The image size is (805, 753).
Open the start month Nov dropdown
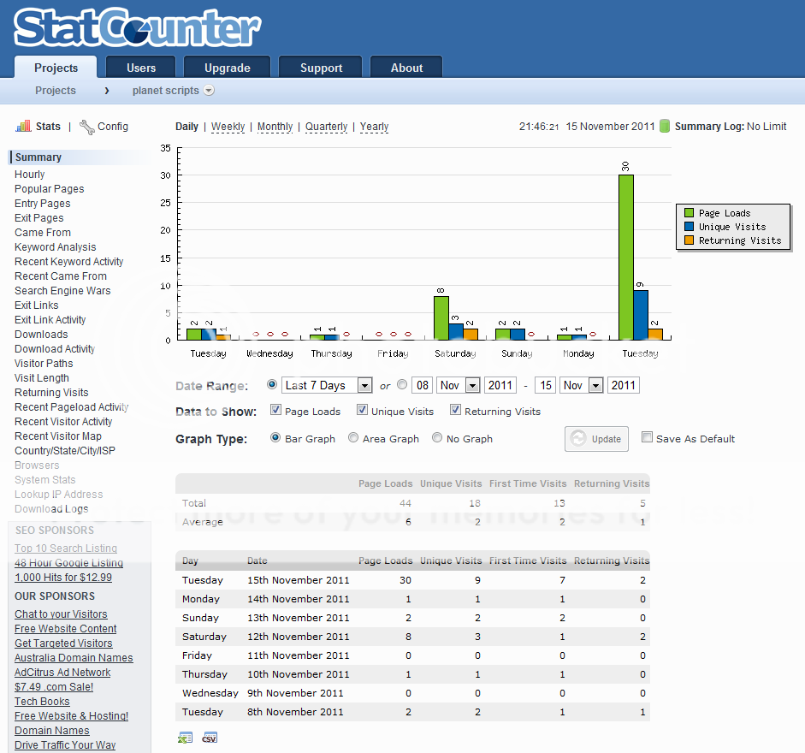pos(458,385)
